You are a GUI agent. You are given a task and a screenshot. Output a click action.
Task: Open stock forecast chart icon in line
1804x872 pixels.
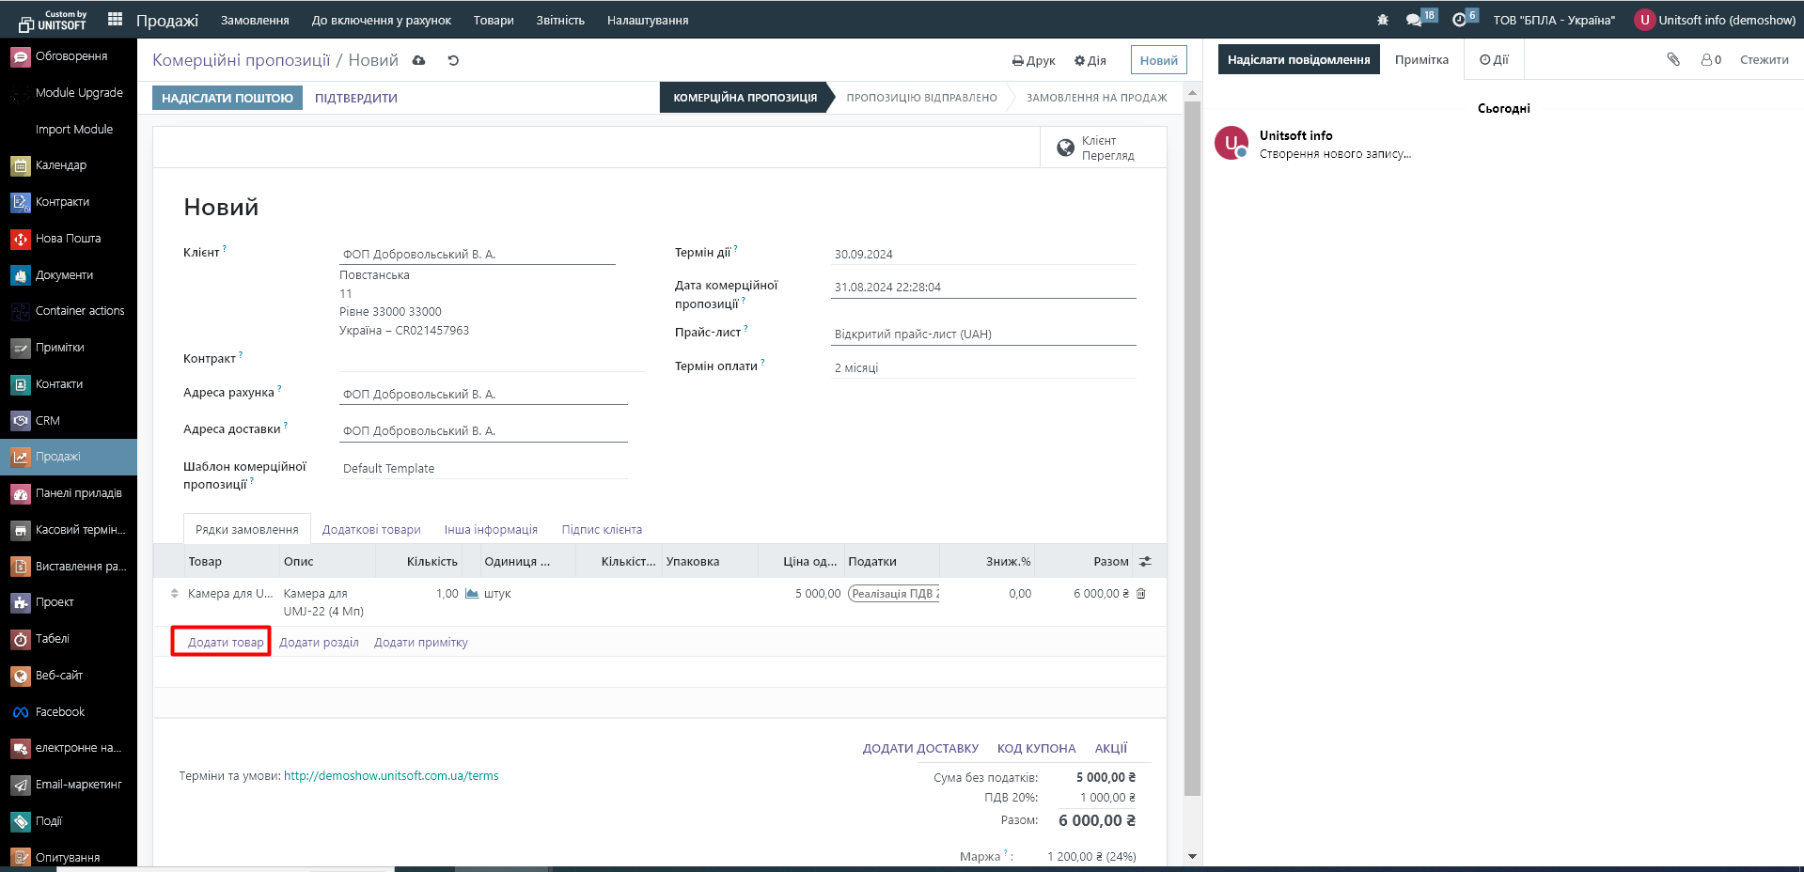point(472,594)
